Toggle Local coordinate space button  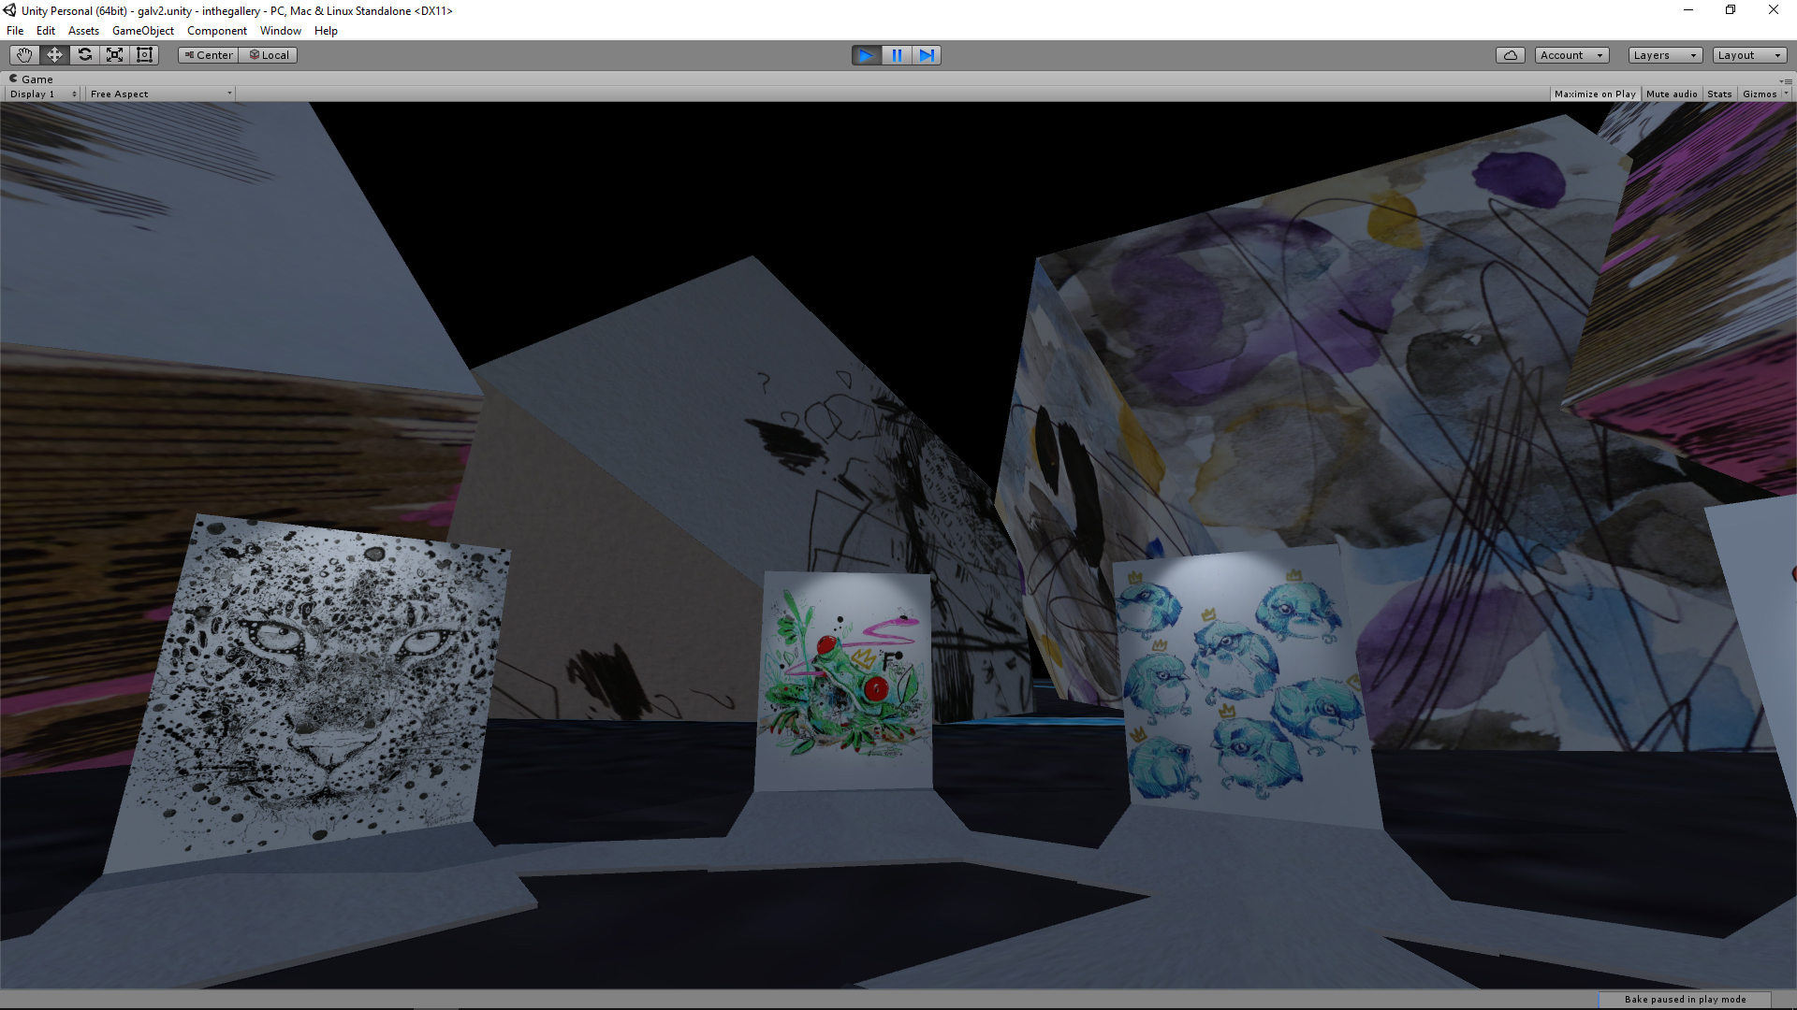(269, 55)
